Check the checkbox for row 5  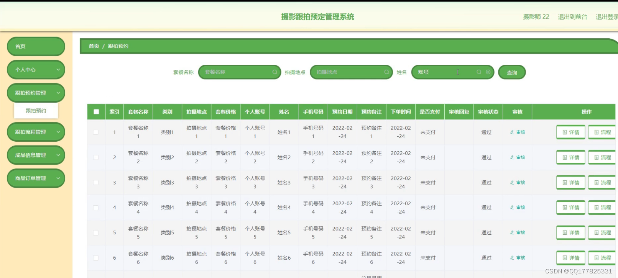(x=96, y=233)
